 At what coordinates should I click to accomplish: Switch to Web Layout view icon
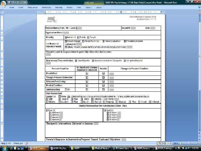165,143
